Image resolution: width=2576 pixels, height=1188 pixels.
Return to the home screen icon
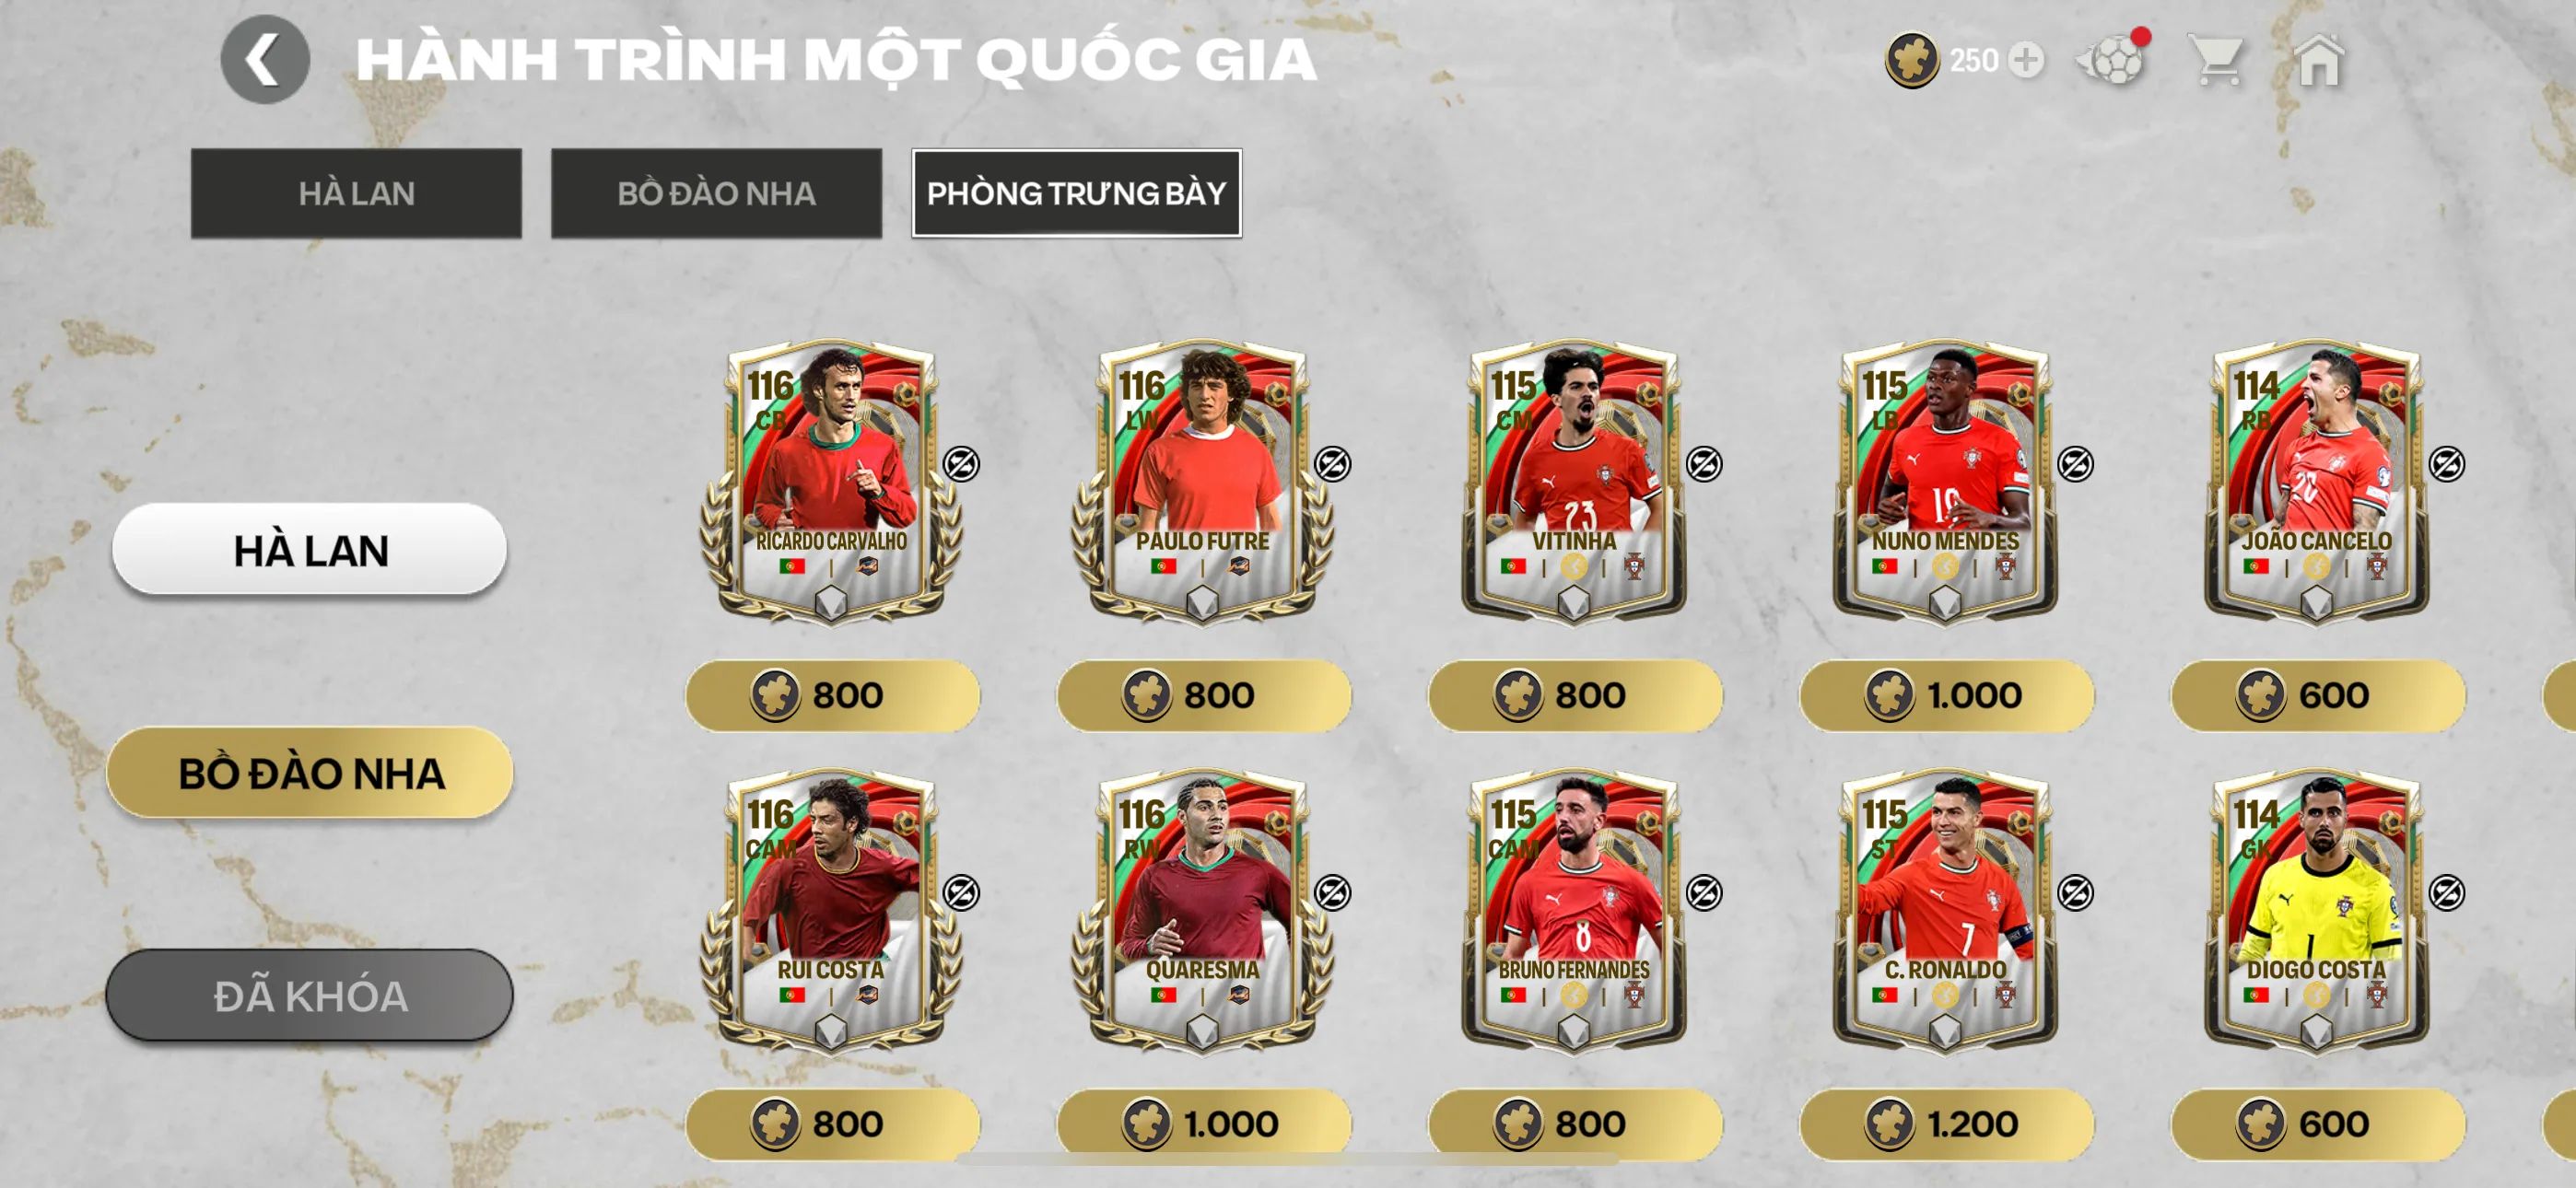pos(2319,61)
